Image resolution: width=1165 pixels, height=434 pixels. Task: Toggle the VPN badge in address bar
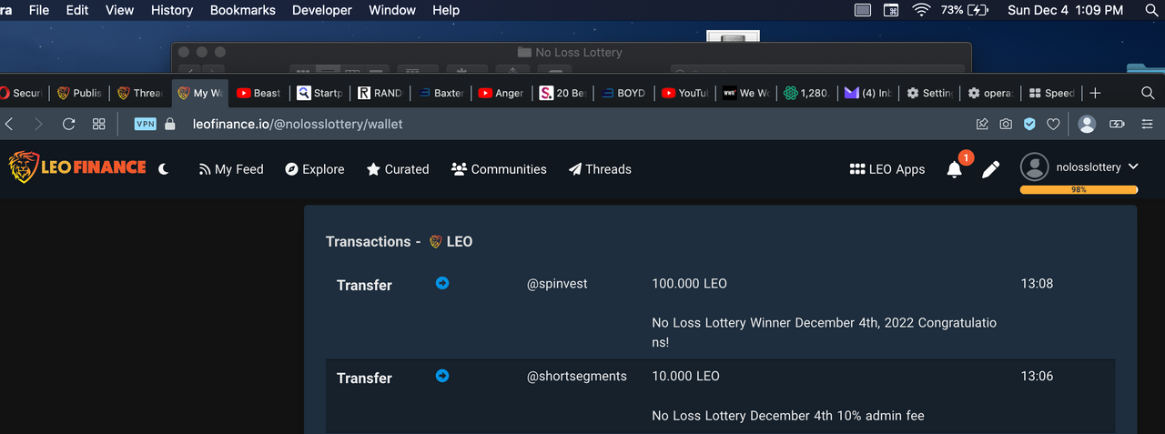(146, 124)
